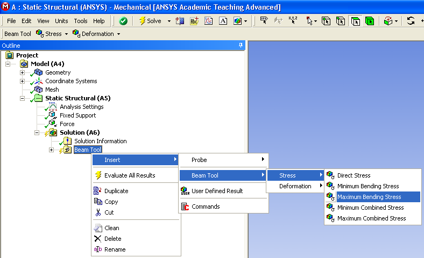Select the body selection filter
This screenshot has height=258, width=424.
coord(370,21)
